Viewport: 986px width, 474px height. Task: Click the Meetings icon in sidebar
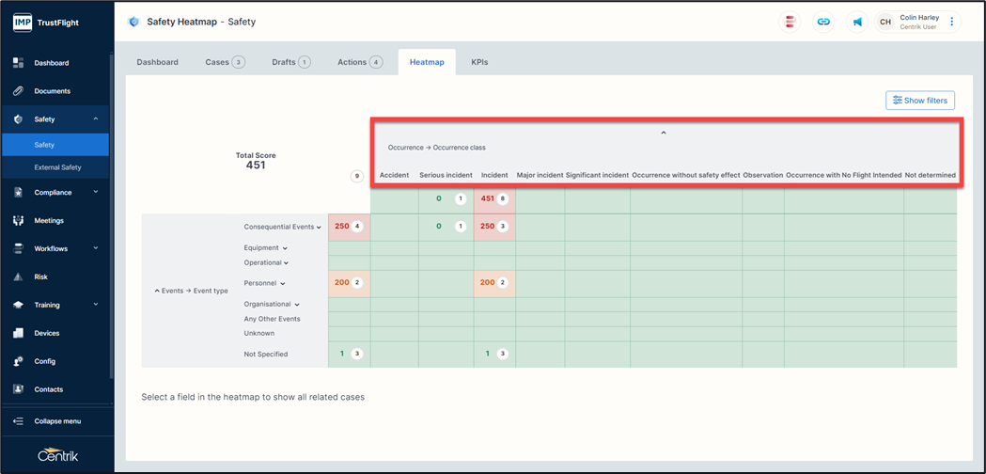tap(18, 221)
